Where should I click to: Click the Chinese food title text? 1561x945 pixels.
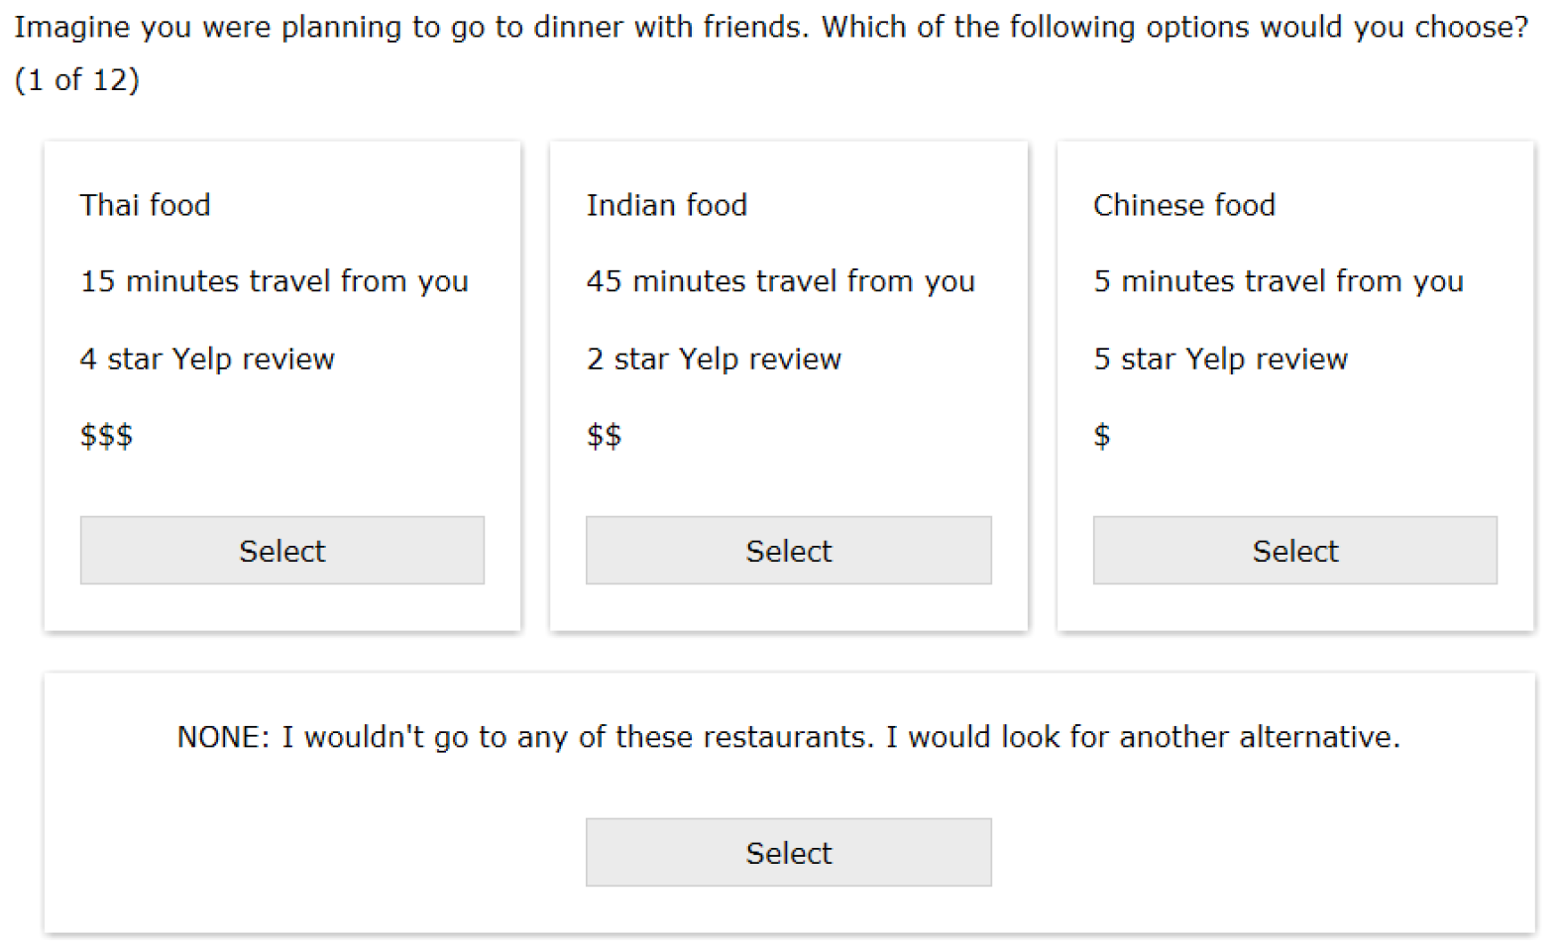1183,205
